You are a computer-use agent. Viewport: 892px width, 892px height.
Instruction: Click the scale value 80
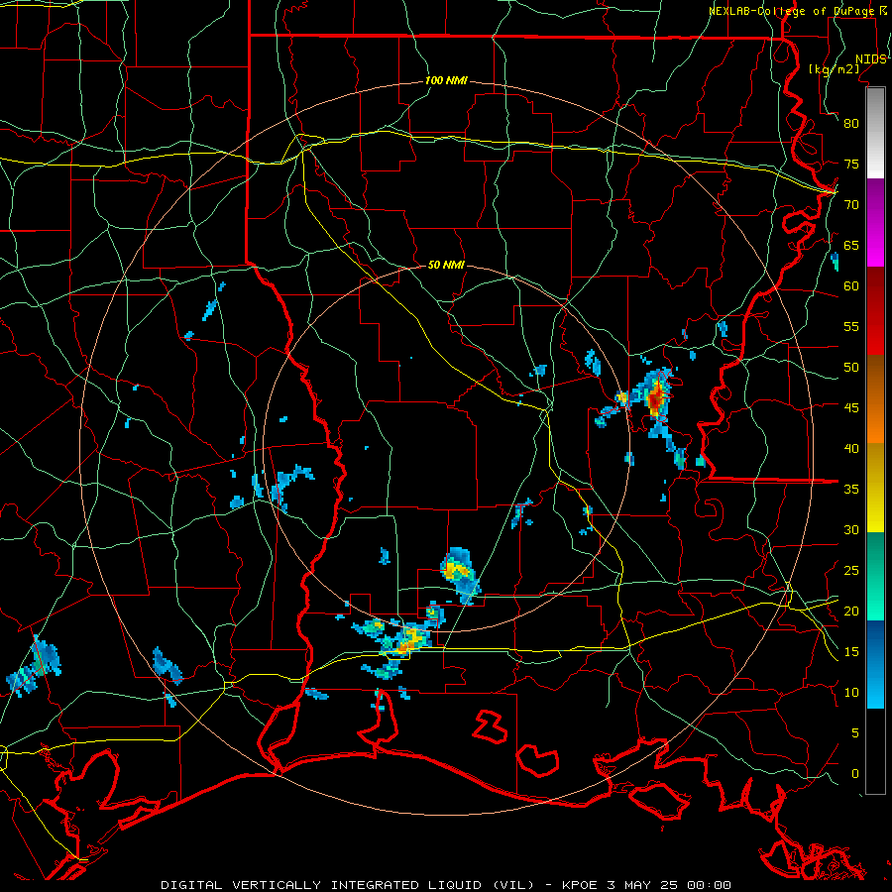coord(851,124)
